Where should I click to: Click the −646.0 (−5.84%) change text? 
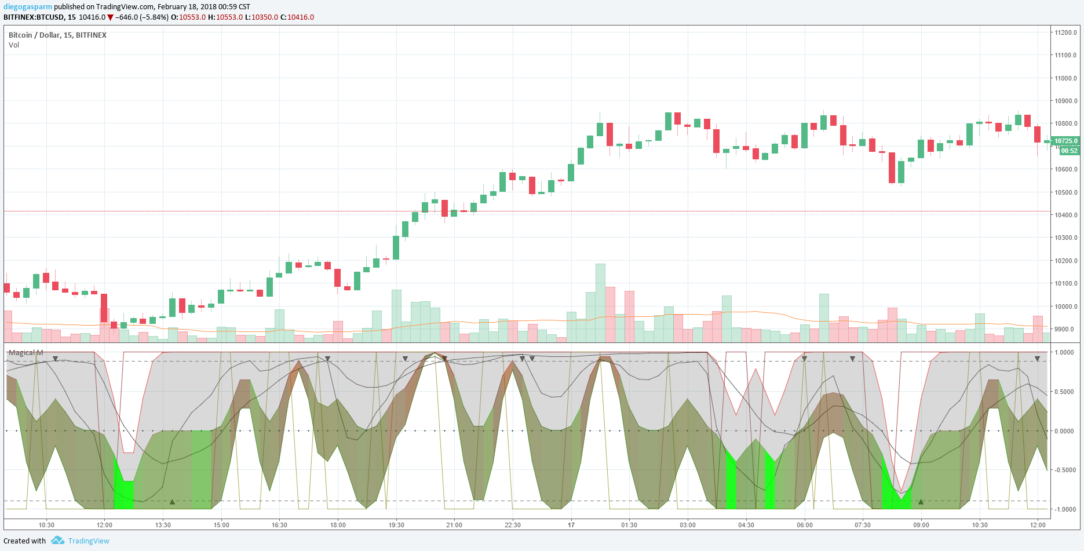point(142,17)
